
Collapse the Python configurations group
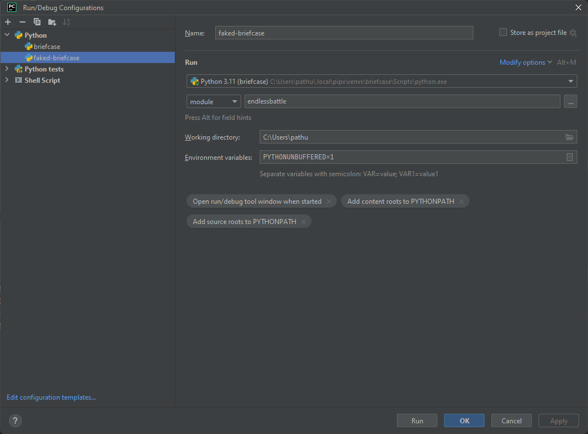point(6,35)
